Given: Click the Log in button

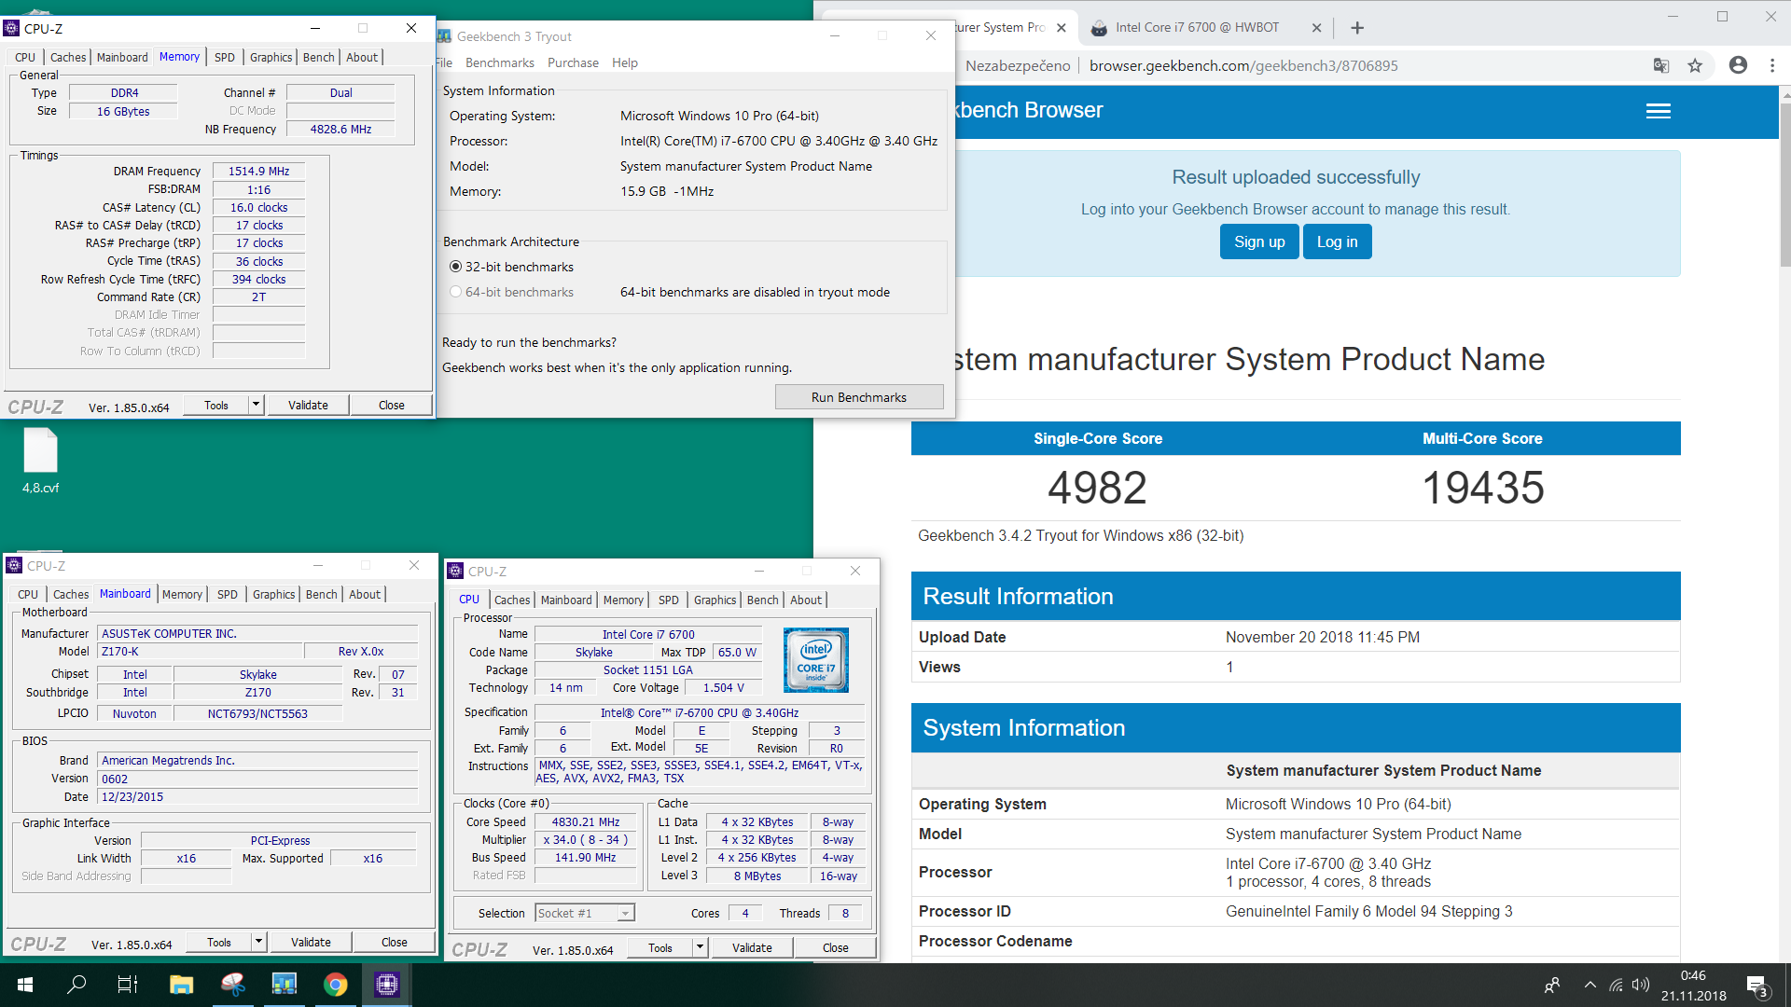Looking at the screenshot, I should pyautogui.click(x=1337, y=241).
